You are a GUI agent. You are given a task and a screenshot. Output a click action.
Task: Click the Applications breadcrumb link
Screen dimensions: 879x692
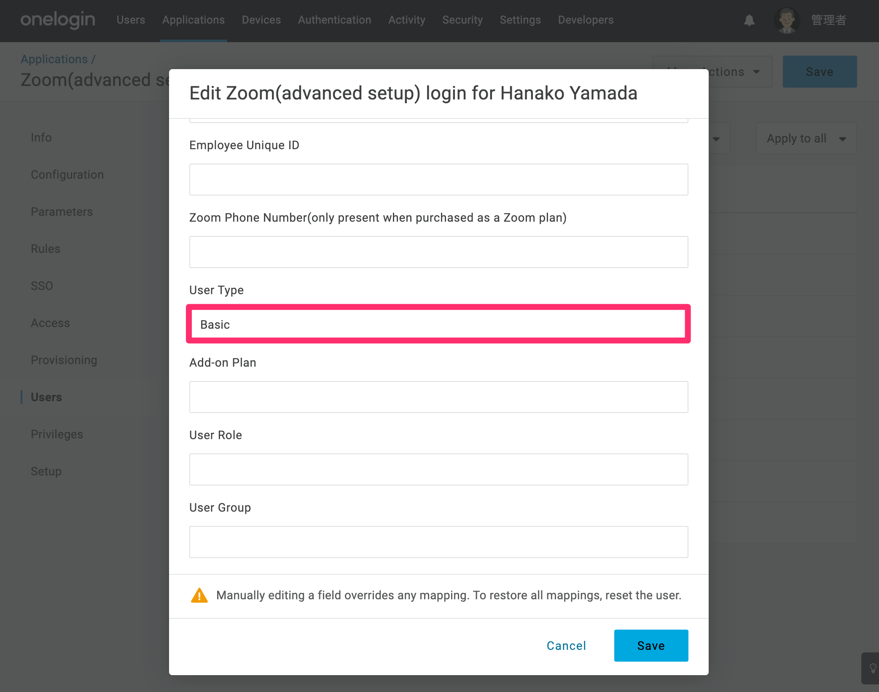point(54,59)
